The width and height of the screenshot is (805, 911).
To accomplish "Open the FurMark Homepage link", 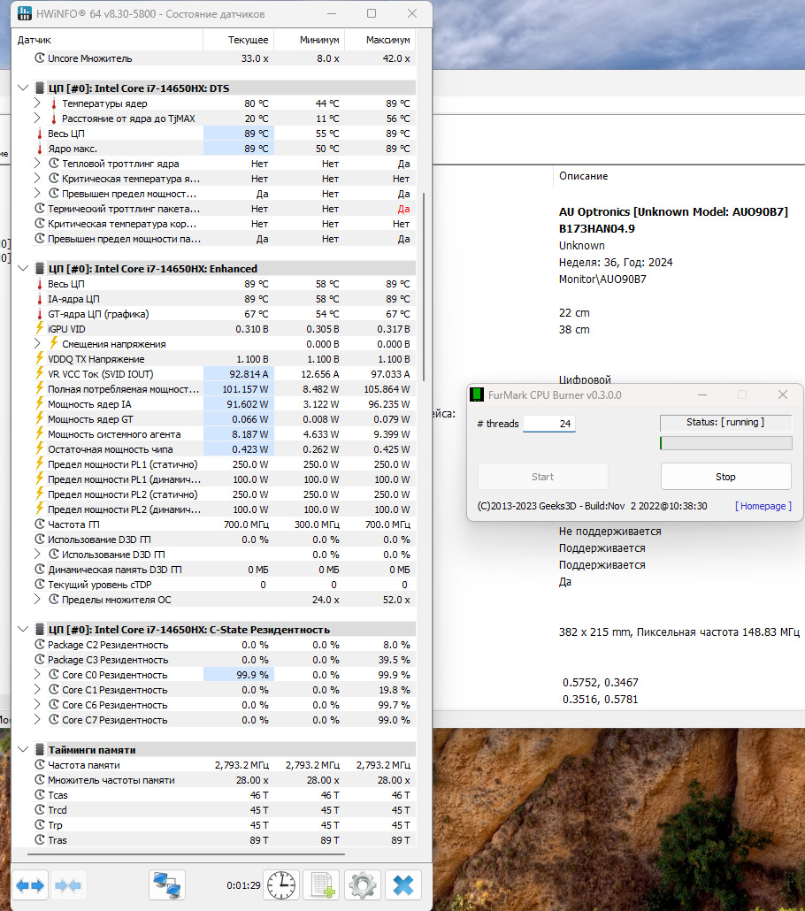I will click(x=763, y=506).
